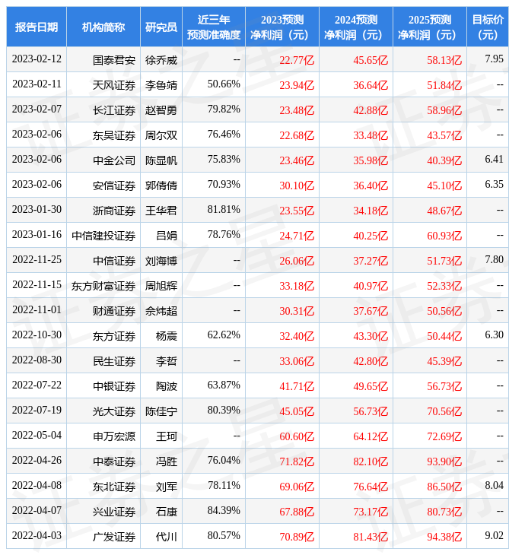Click researcher name 李鲁靖
Image resolution: width=509 pixels, height=555 pixels.
(x=161, y=85)
